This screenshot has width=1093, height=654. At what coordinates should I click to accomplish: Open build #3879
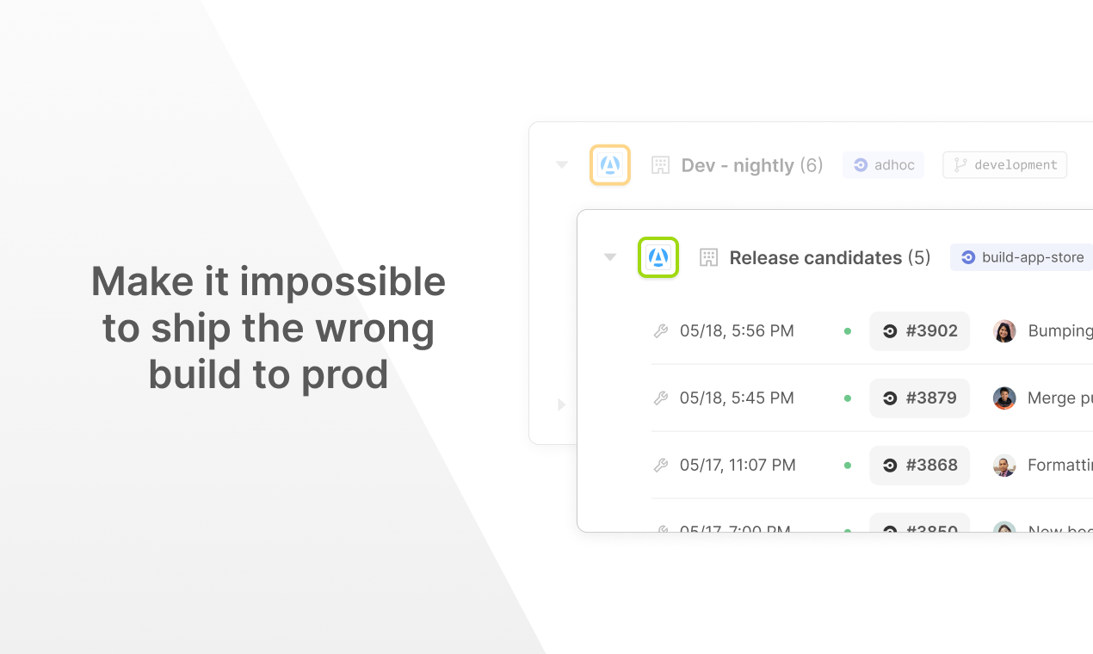pos(920,398)
